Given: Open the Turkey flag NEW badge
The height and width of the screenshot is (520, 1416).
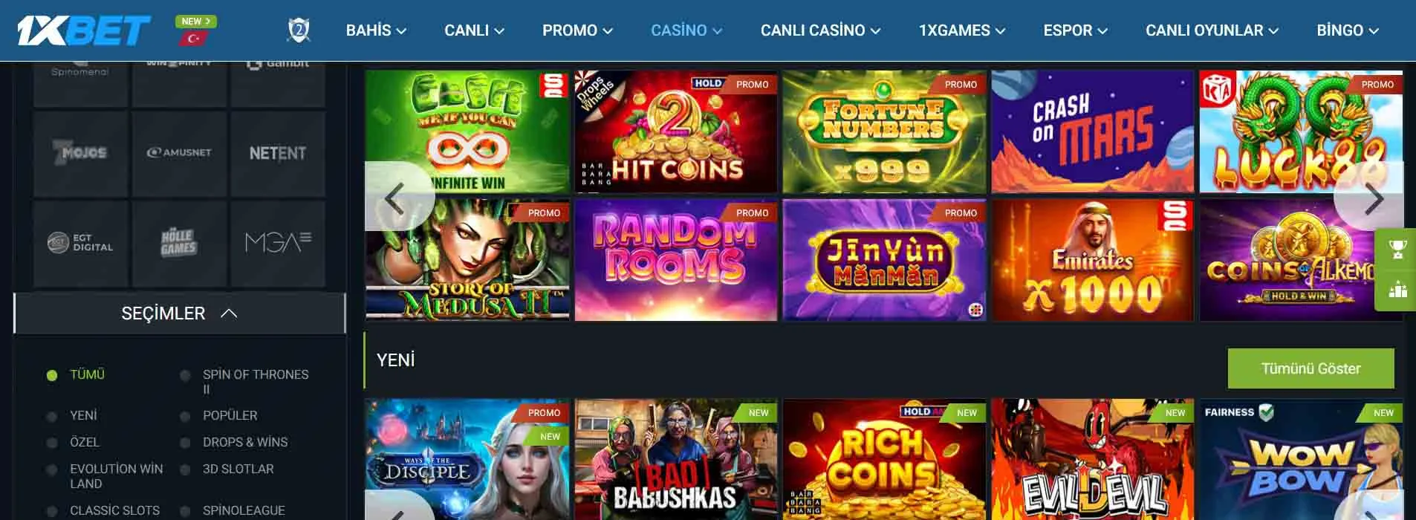Looking at the screenshot, I should click(195, 30).
